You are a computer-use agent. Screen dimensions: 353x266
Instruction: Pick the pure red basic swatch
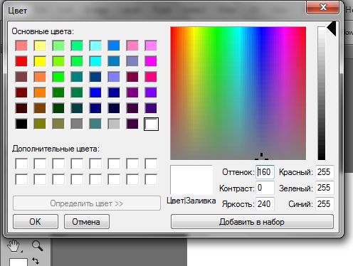[21, 61]
